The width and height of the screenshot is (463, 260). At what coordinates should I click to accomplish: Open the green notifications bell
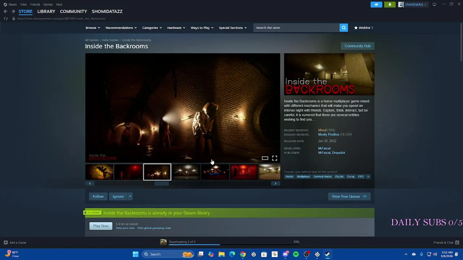tap(390, 5)
